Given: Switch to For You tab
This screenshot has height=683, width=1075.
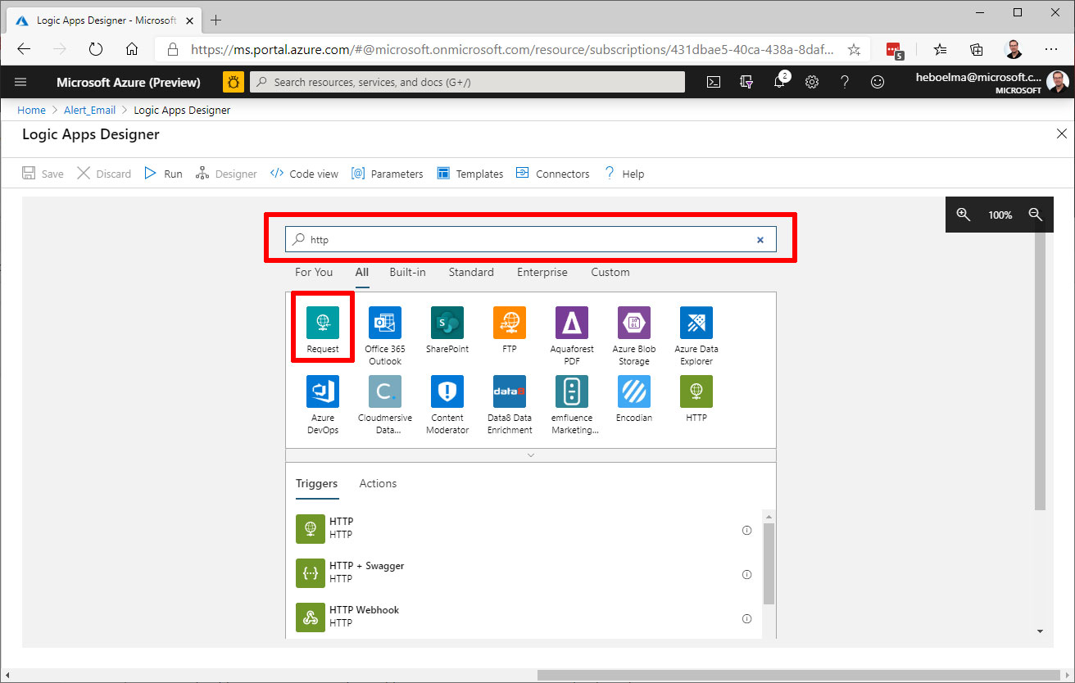Looking at the screenshot, I should click(314, 272).
